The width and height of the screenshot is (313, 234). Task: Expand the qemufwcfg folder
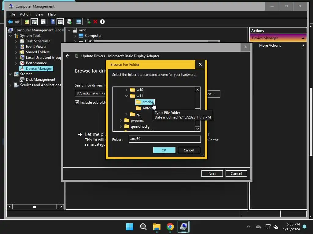[120, 126]
